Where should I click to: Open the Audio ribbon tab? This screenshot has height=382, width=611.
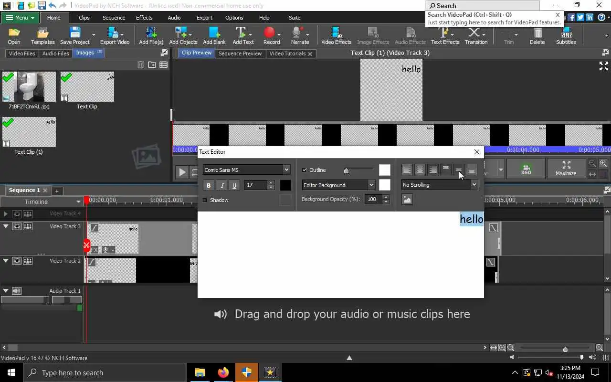[x=174, y=18]
